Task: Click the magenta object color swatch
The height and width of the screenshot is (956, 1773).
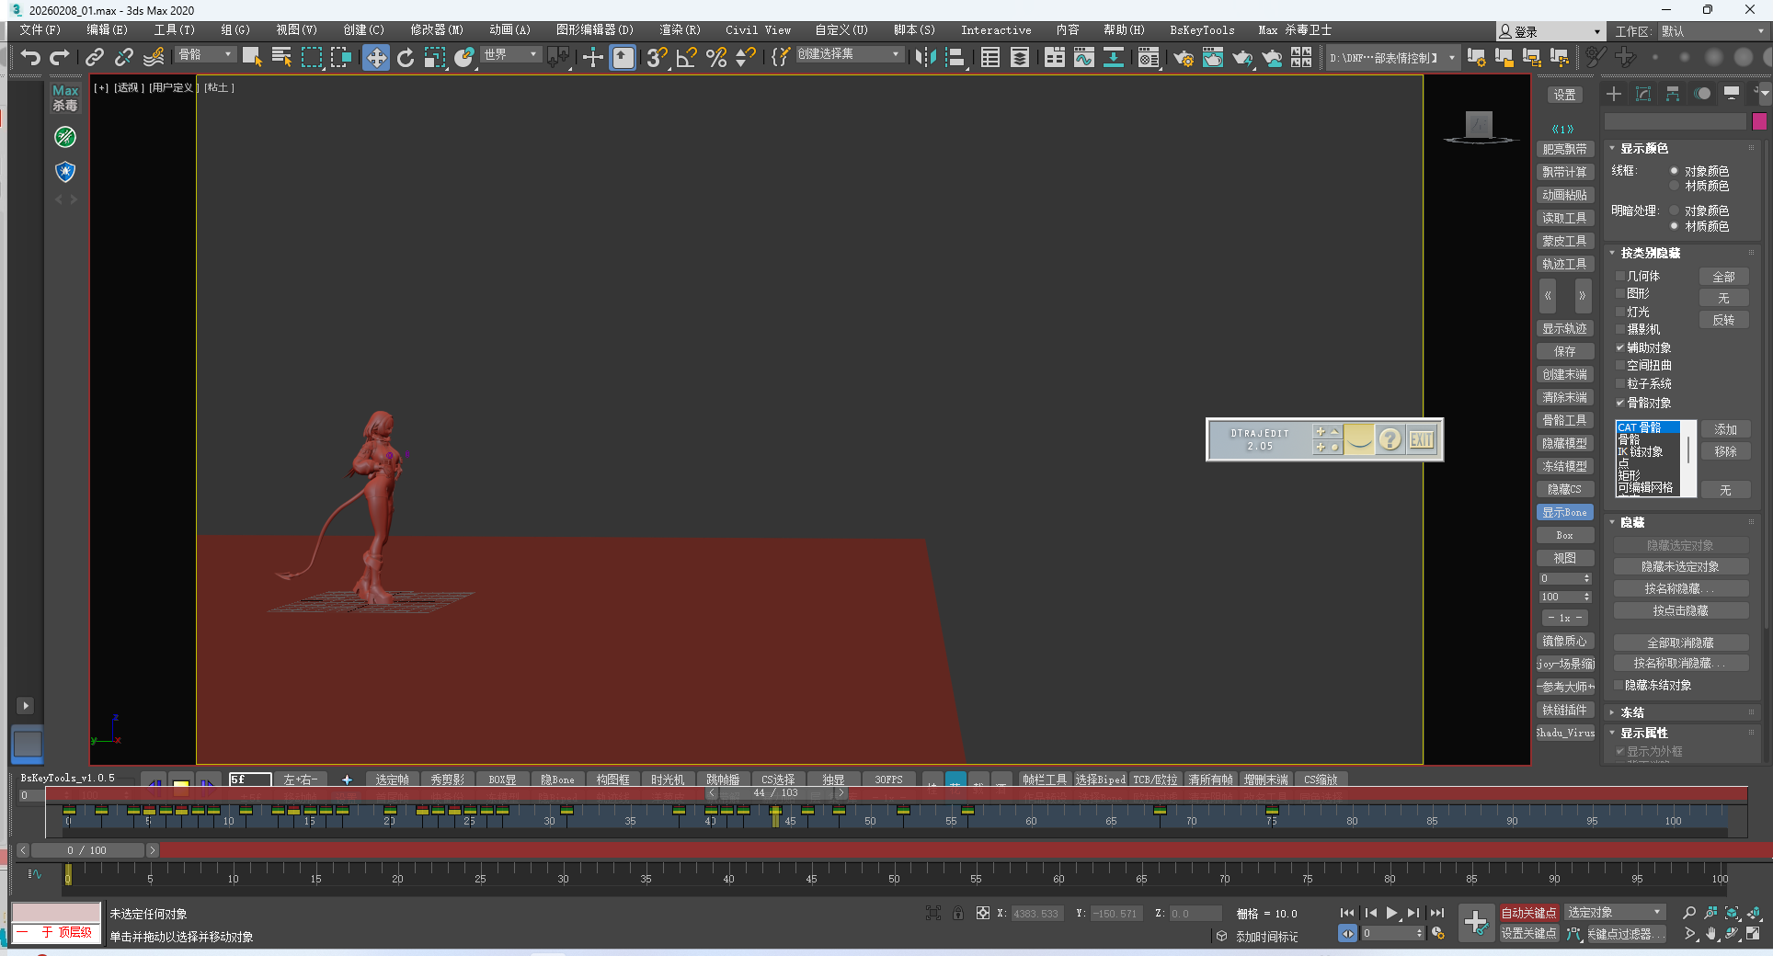Action: click(x=1759, y=121)
